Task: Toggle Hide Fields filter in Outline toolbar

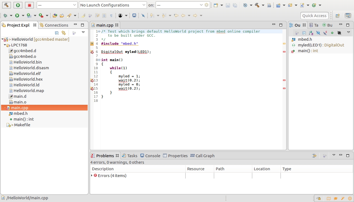Action: point(318,33)
